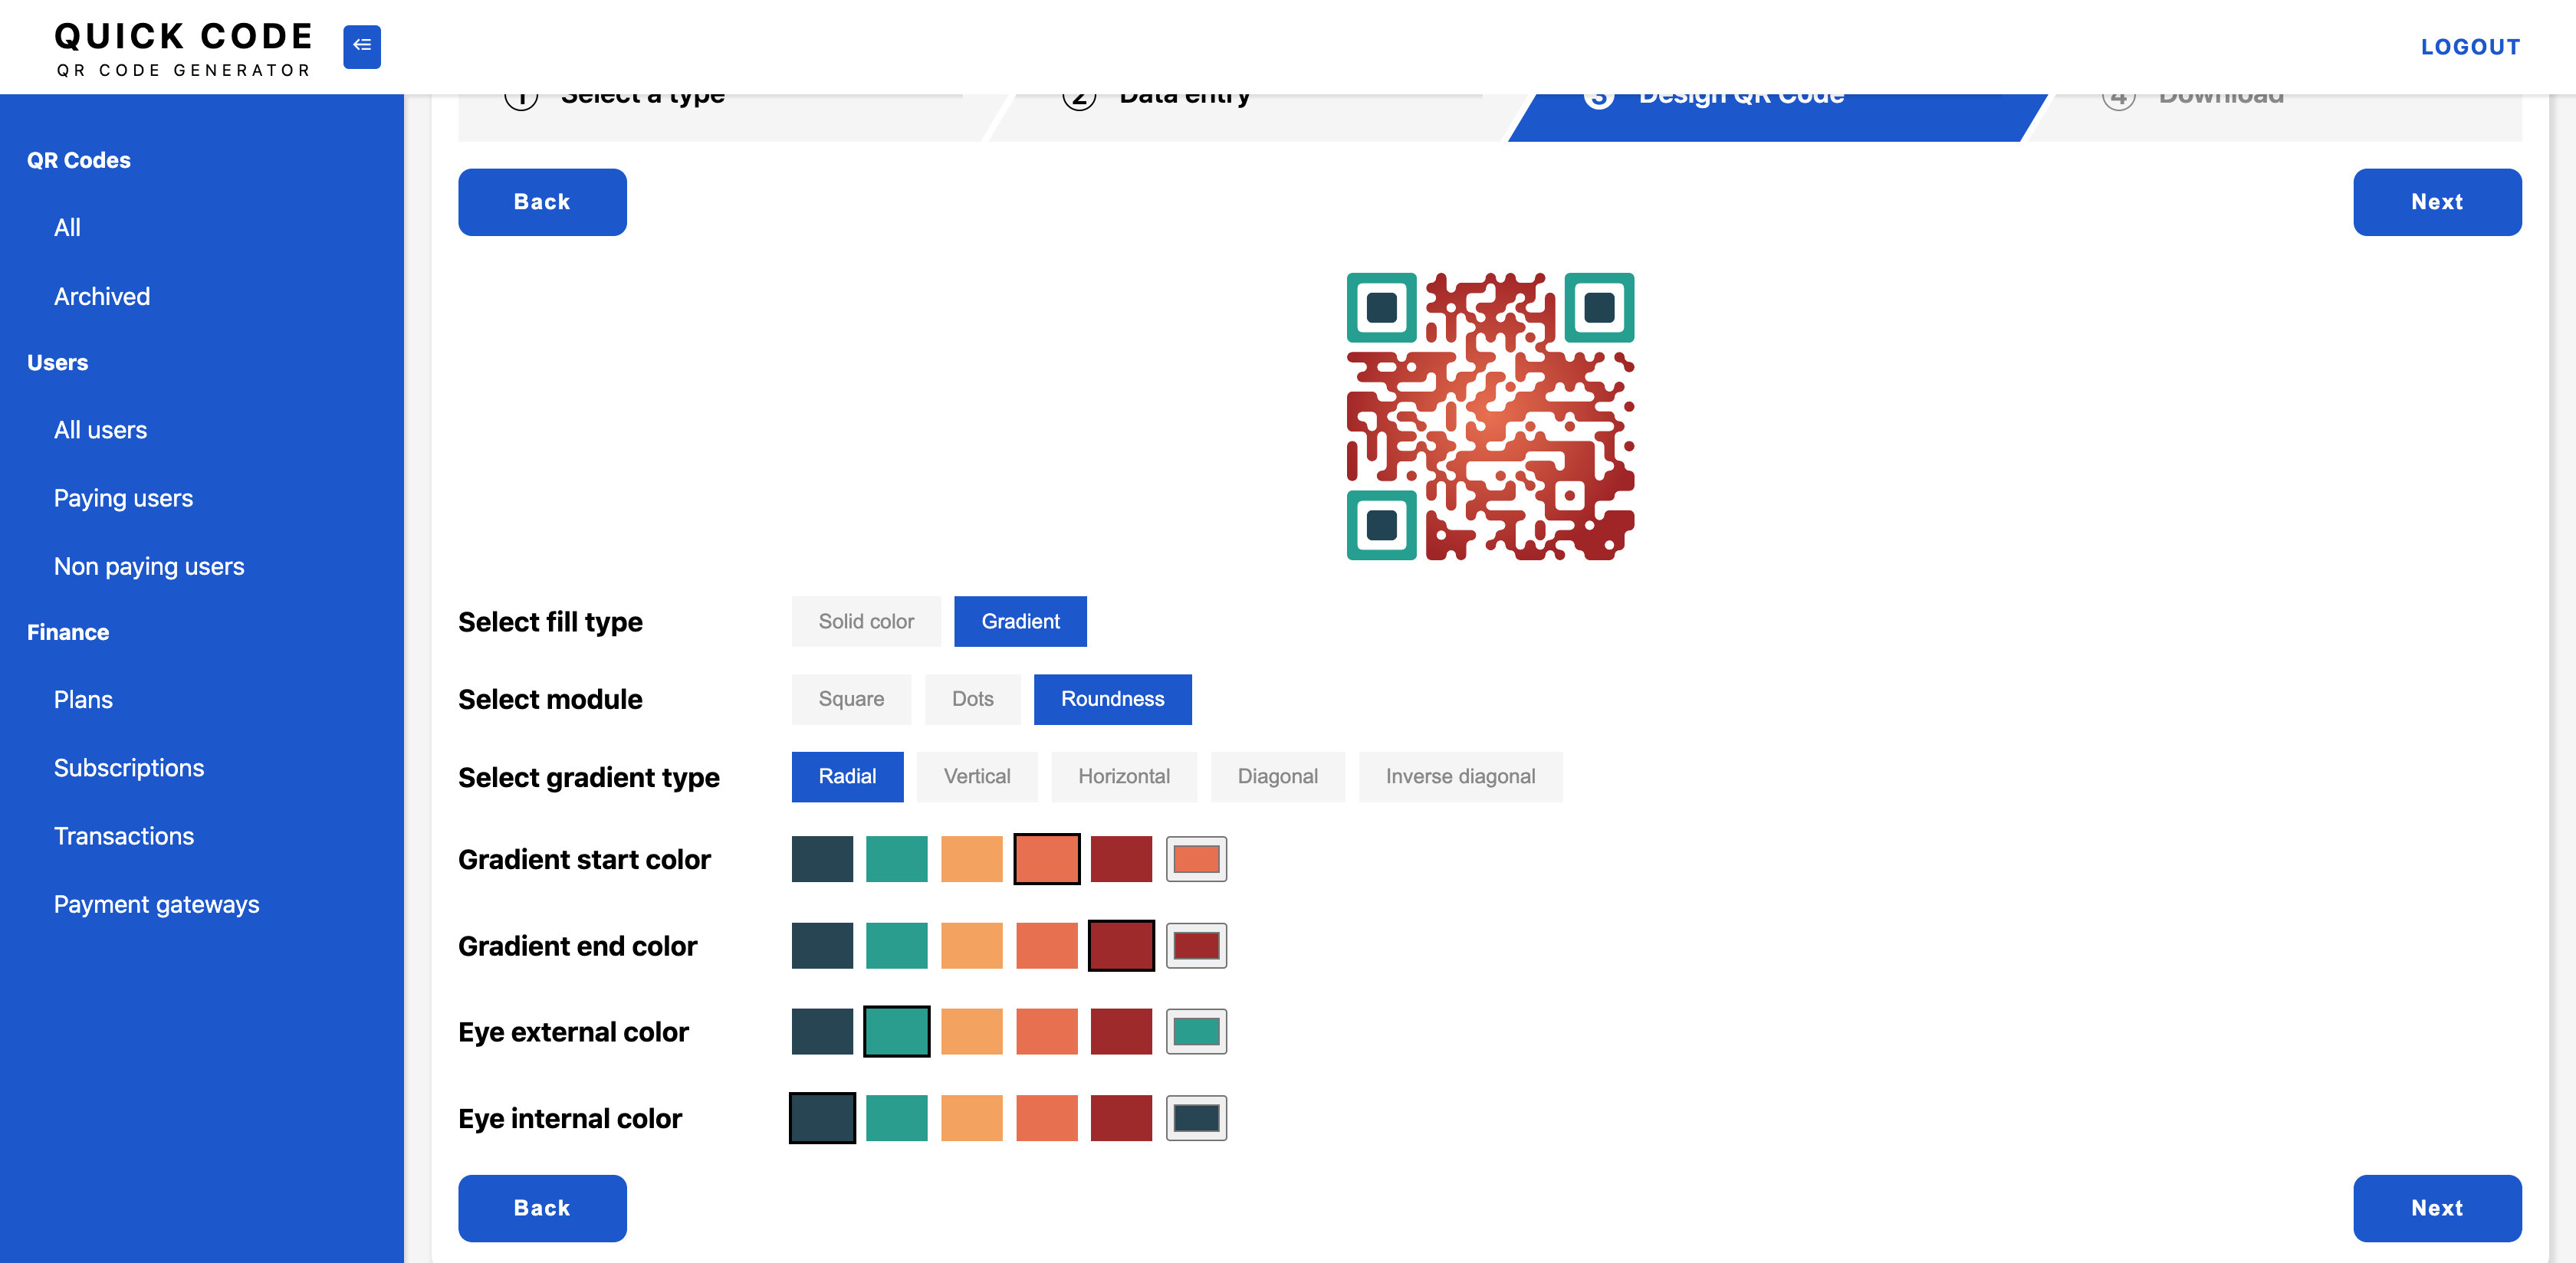Pick coral Gradient end color
The width and height of the screenshot is (2576, 1263).
tap(1046, 946)
